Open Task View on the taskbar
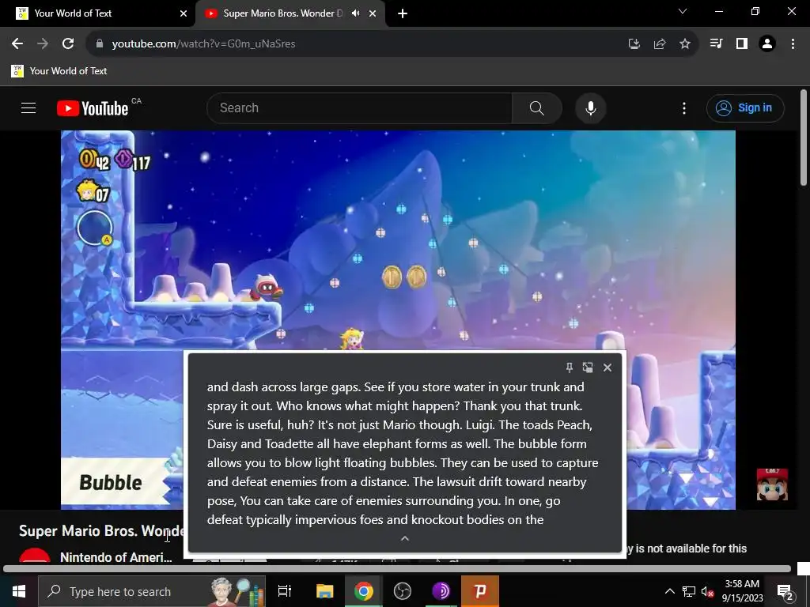 [285, 591]
